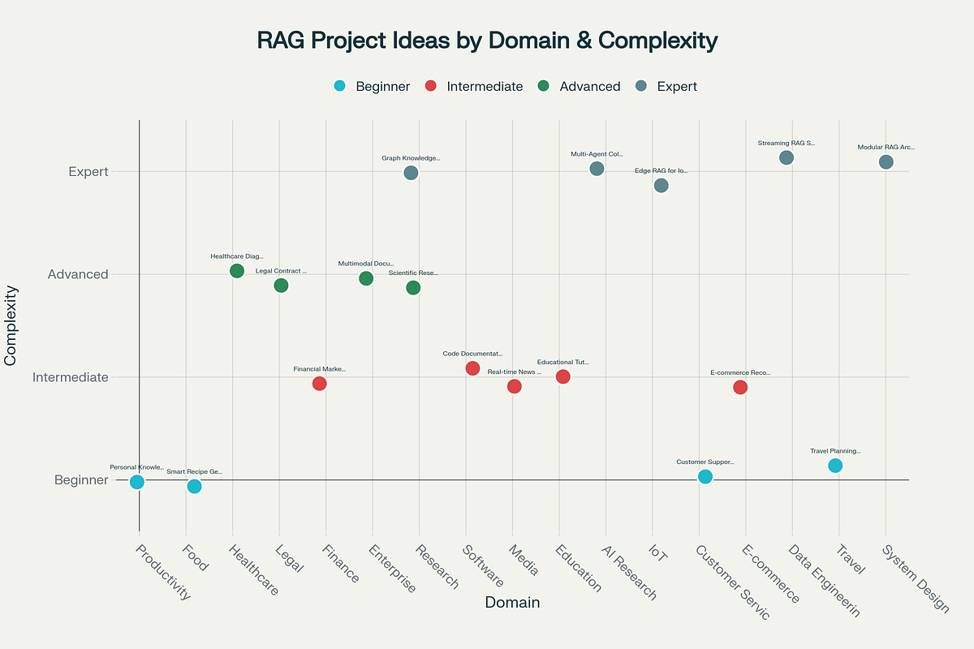The image size is (974, 649).
Task: Click the Smart Recipe Ge... data point
Action: click(194, 486)
